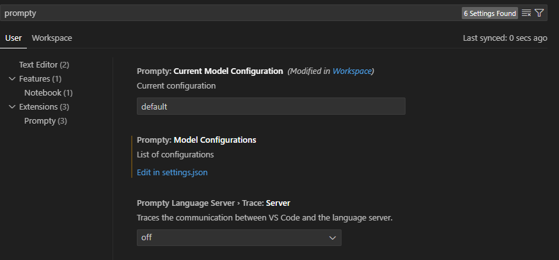The image size is (559, 260).
Task: Click Prompty Language Server Trace: Server heading
Action: coord(214,203)
